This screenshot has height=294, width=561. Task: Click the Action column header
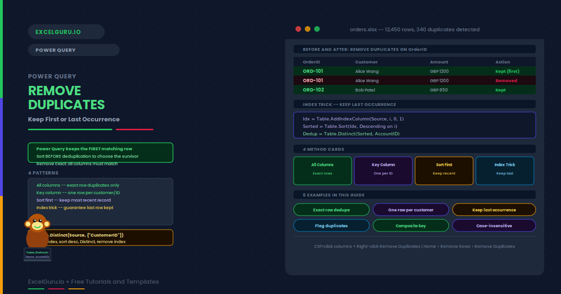click(503, 62)
